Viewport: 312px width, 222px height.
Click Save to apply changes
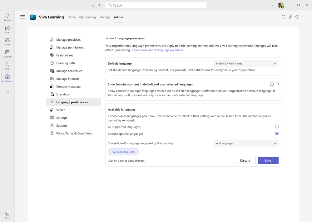(x=268, y=160)
